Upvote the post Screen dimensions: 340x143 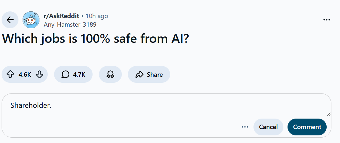pos(10,75)
